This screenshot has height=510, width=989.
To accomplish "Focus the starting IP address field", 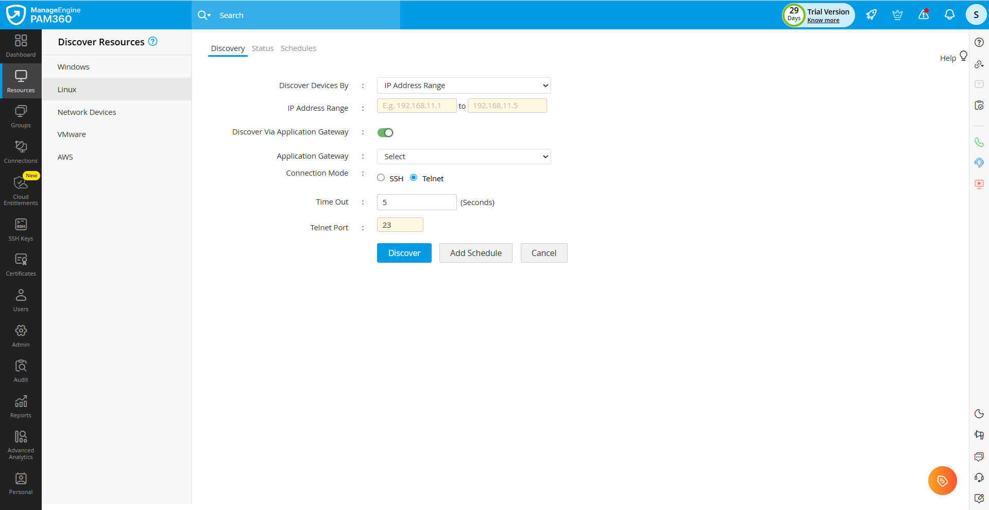I will [x=417, y=106].
